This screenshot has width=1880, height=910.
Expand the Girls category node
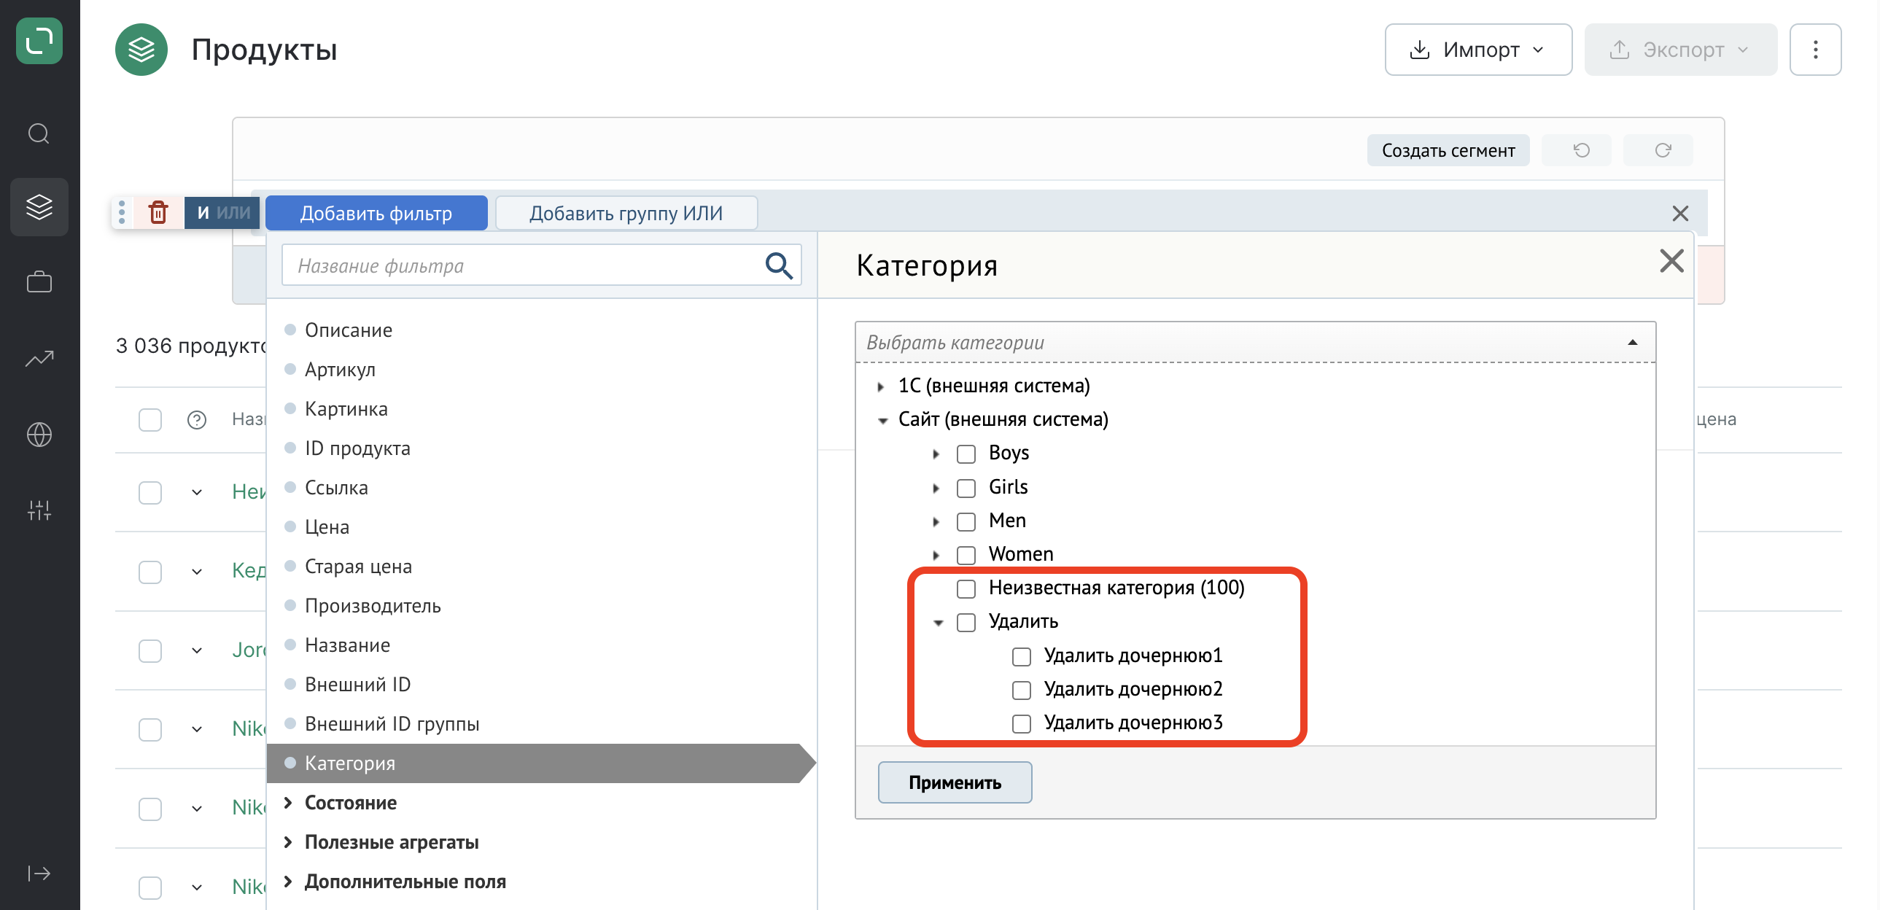936,489
